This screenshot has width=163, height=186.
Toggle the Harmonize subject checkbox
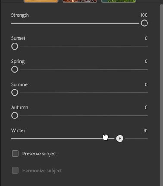(x=15, y=170)
